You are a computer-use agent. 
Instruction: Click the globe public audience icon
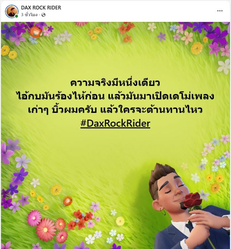(43, 15)
